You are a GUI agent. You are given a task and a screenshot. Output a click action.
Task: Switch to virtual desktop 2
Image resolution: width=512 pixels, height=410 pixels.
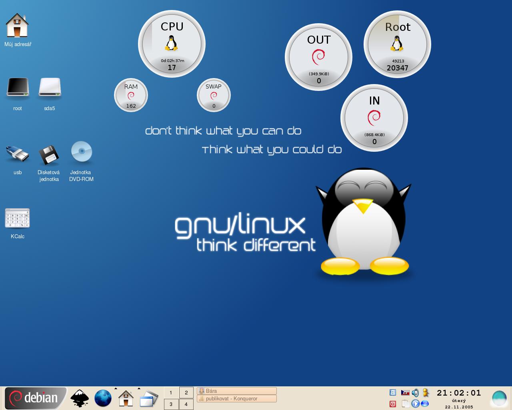(186, 392)
